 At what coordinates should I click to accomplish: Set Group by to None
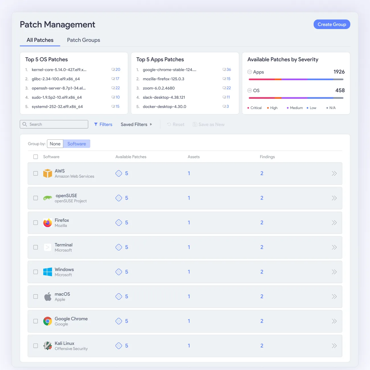click(55, 144)
